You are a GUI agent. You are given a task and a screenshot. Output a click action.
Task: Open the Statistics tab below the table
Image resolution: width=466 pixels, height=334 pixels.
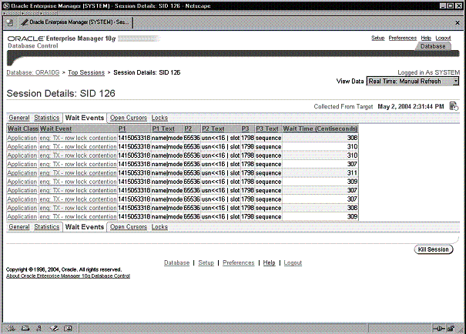[x=47, y=227]
